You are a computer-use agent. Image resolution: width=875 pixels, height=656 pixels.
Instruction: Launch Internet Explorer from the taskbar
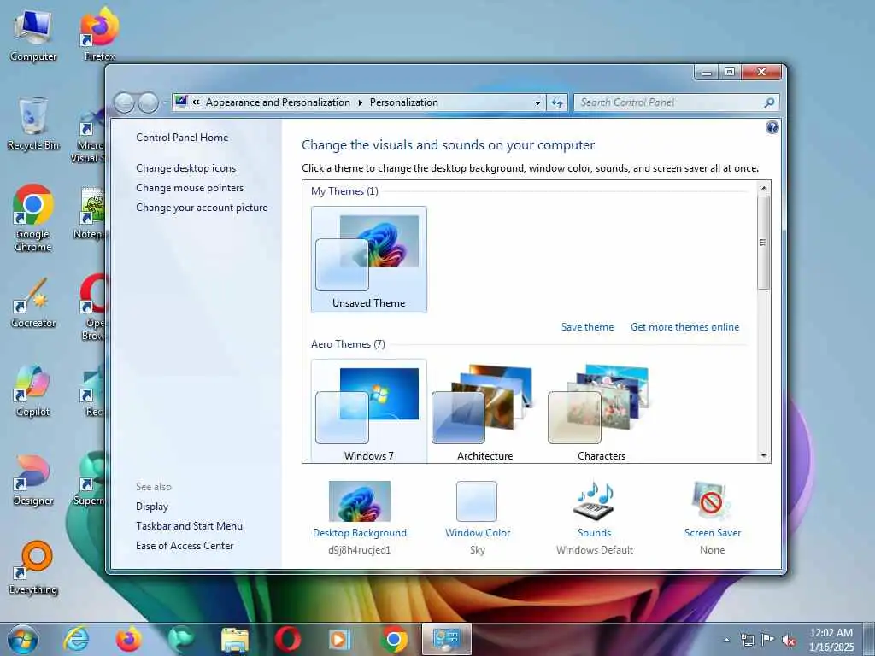pos(76,639)
